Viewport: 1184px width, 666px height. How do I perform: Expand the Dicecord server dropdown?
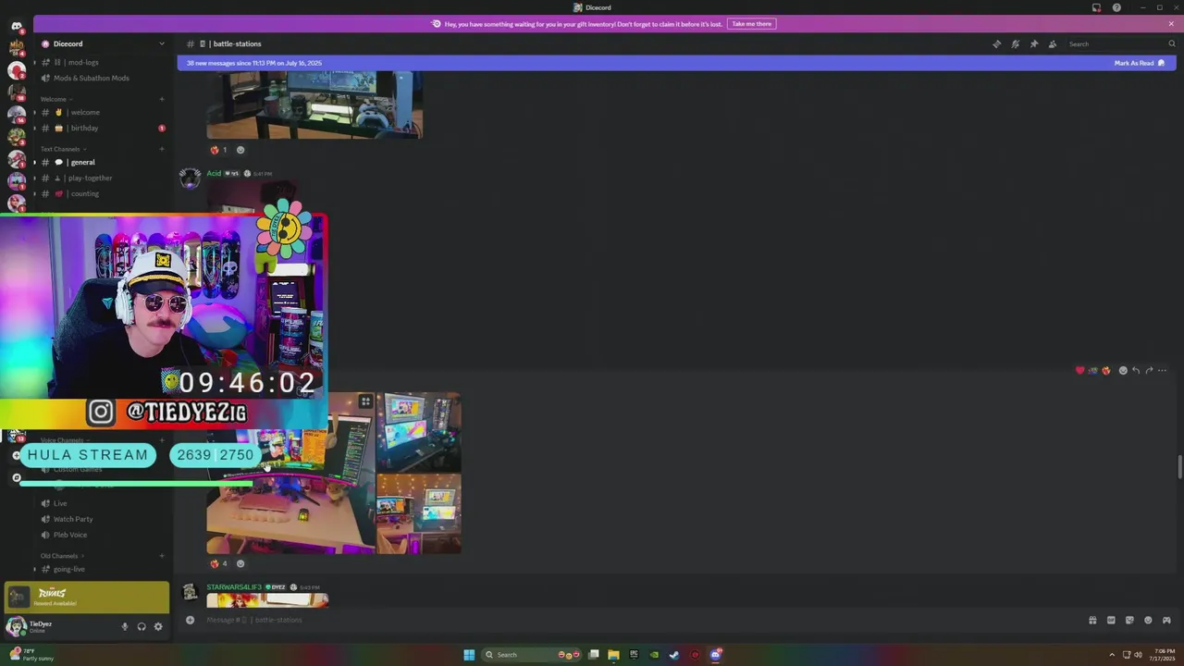click(x=162, y=43)
